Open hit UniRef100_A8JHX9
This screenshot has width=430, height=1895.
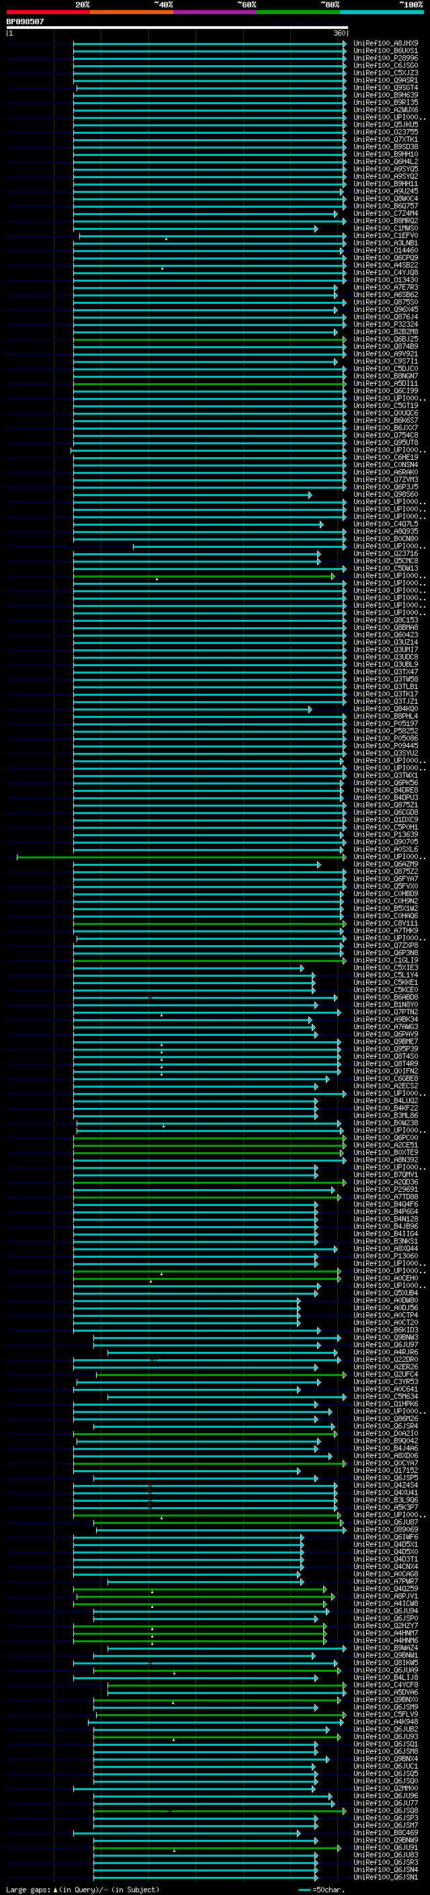pos(385,44)
